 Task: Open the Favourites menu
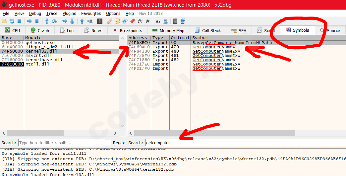pyautogui.click(x=91, y=14)
